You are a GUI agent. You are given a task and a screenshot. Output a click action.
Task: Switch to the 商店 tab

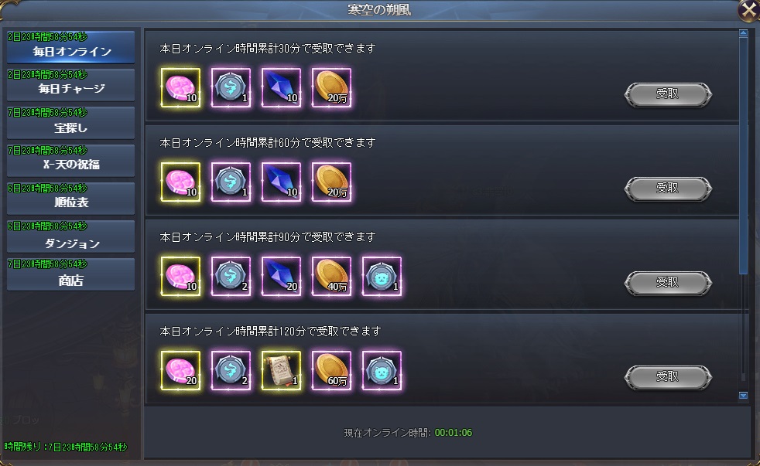coord(70,274)
